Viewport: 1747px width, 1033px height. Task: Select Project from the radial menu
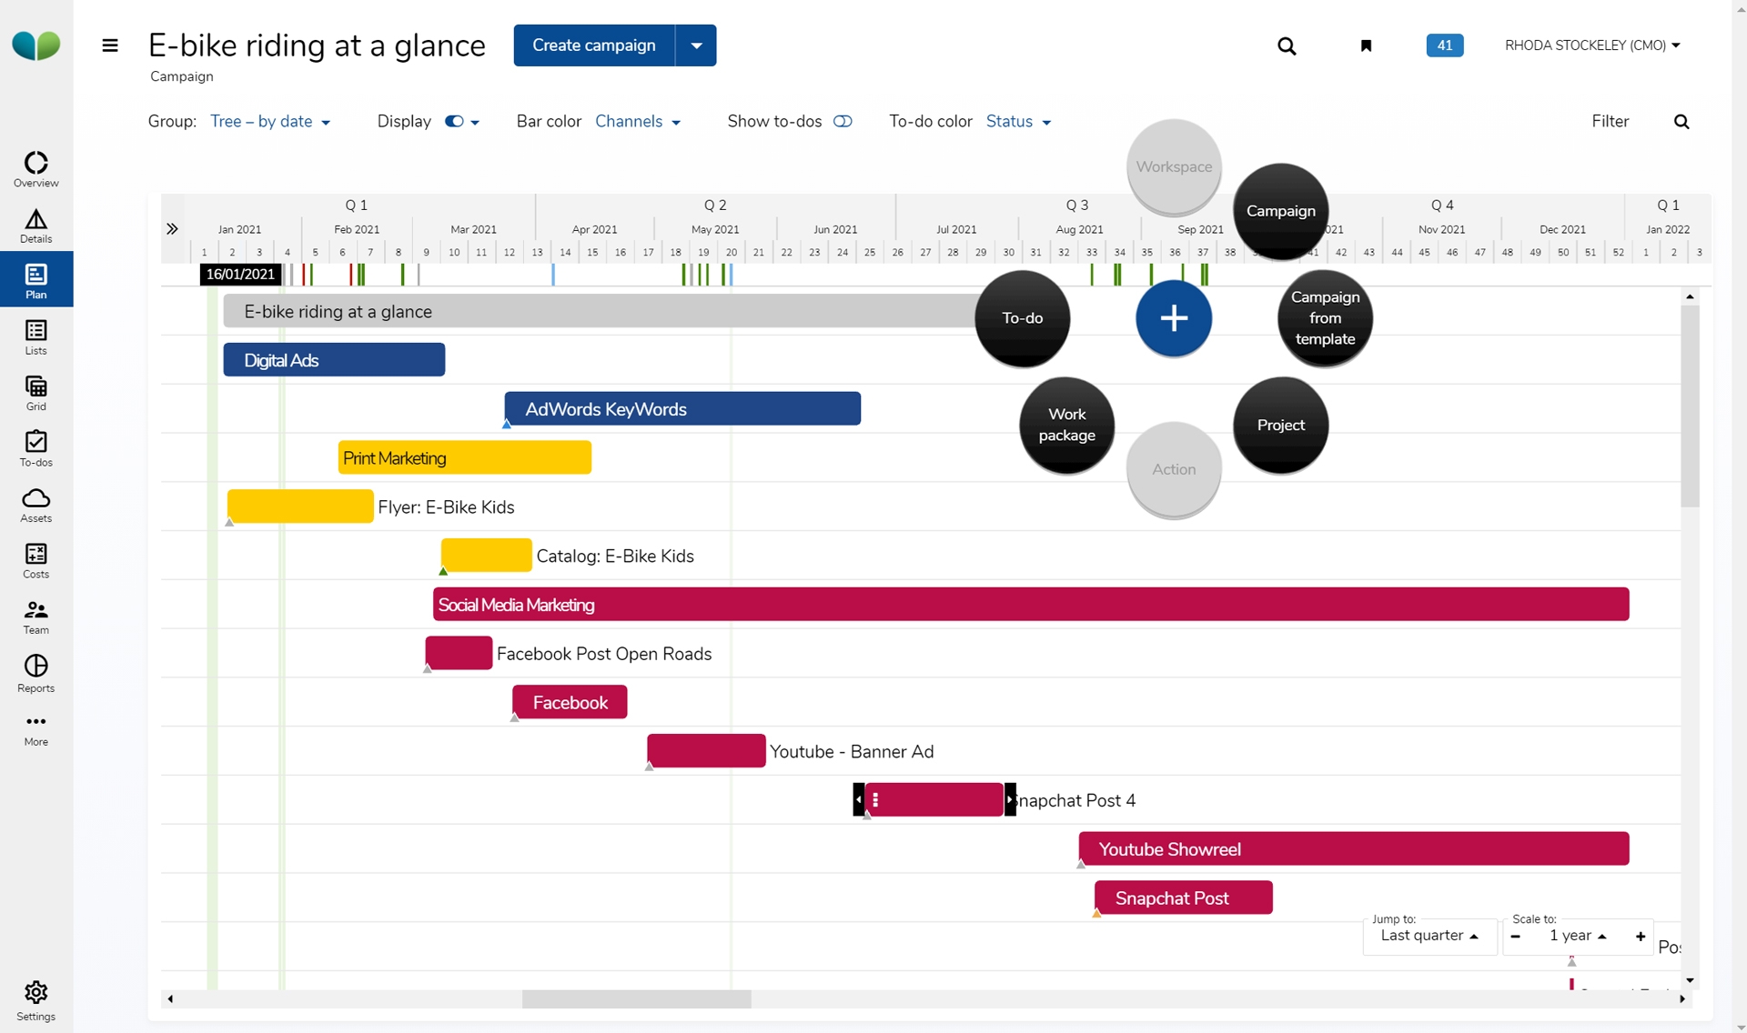(1280, 425)
